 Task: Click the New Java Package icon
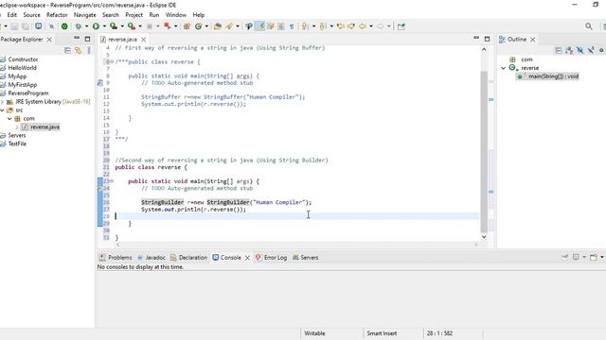187,26
